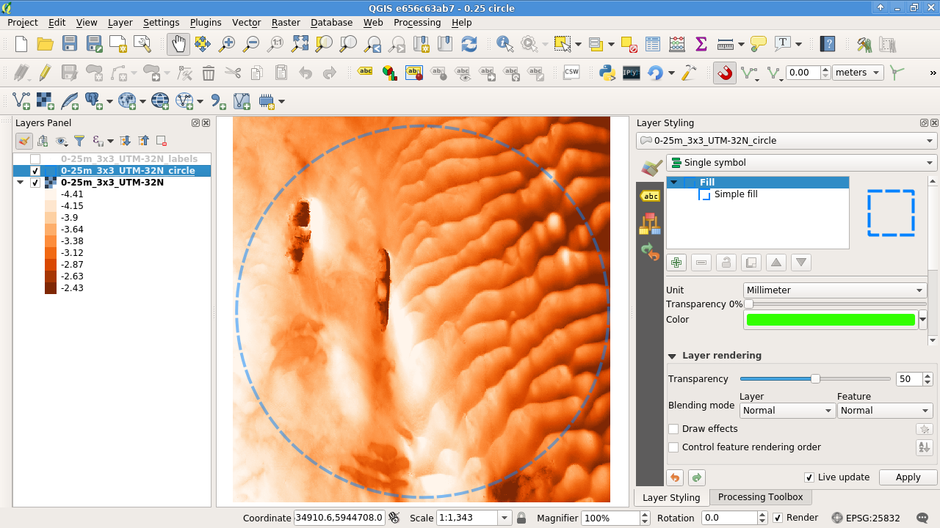Viewport: 940px width, 528px height.
Task: Open the attribute table
Action: (x=653, y=44)
